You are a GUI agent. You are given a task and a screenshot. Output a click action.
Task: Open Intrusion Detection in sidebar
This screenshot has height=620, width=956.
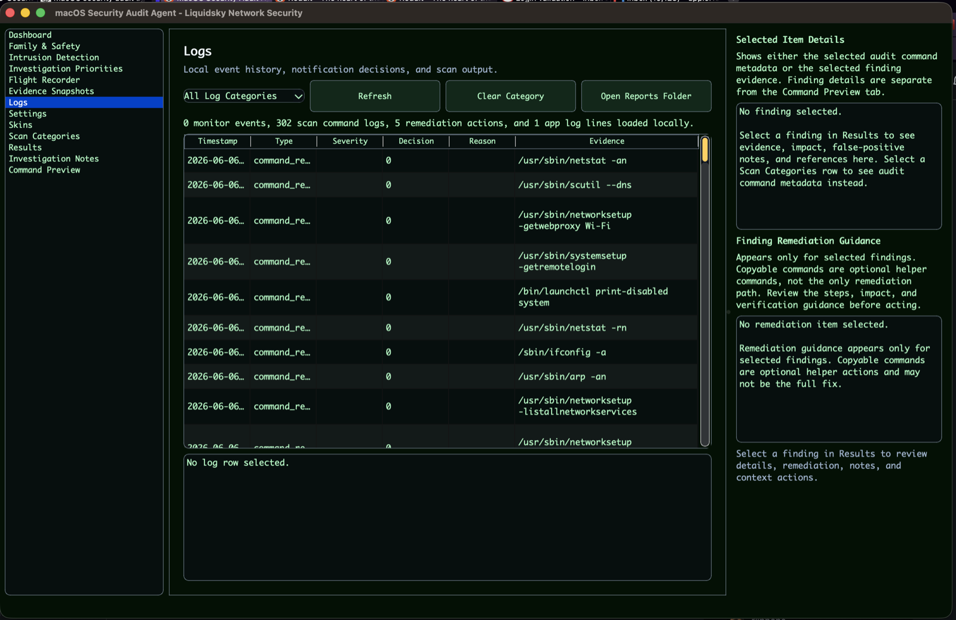[x=84, y=57]
